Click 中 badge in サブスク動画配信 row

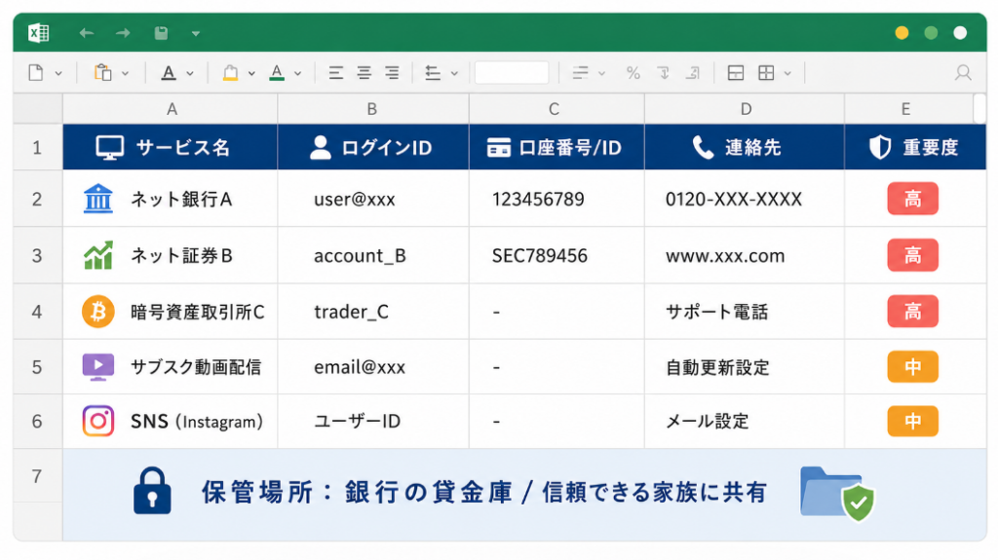point(912,366)
